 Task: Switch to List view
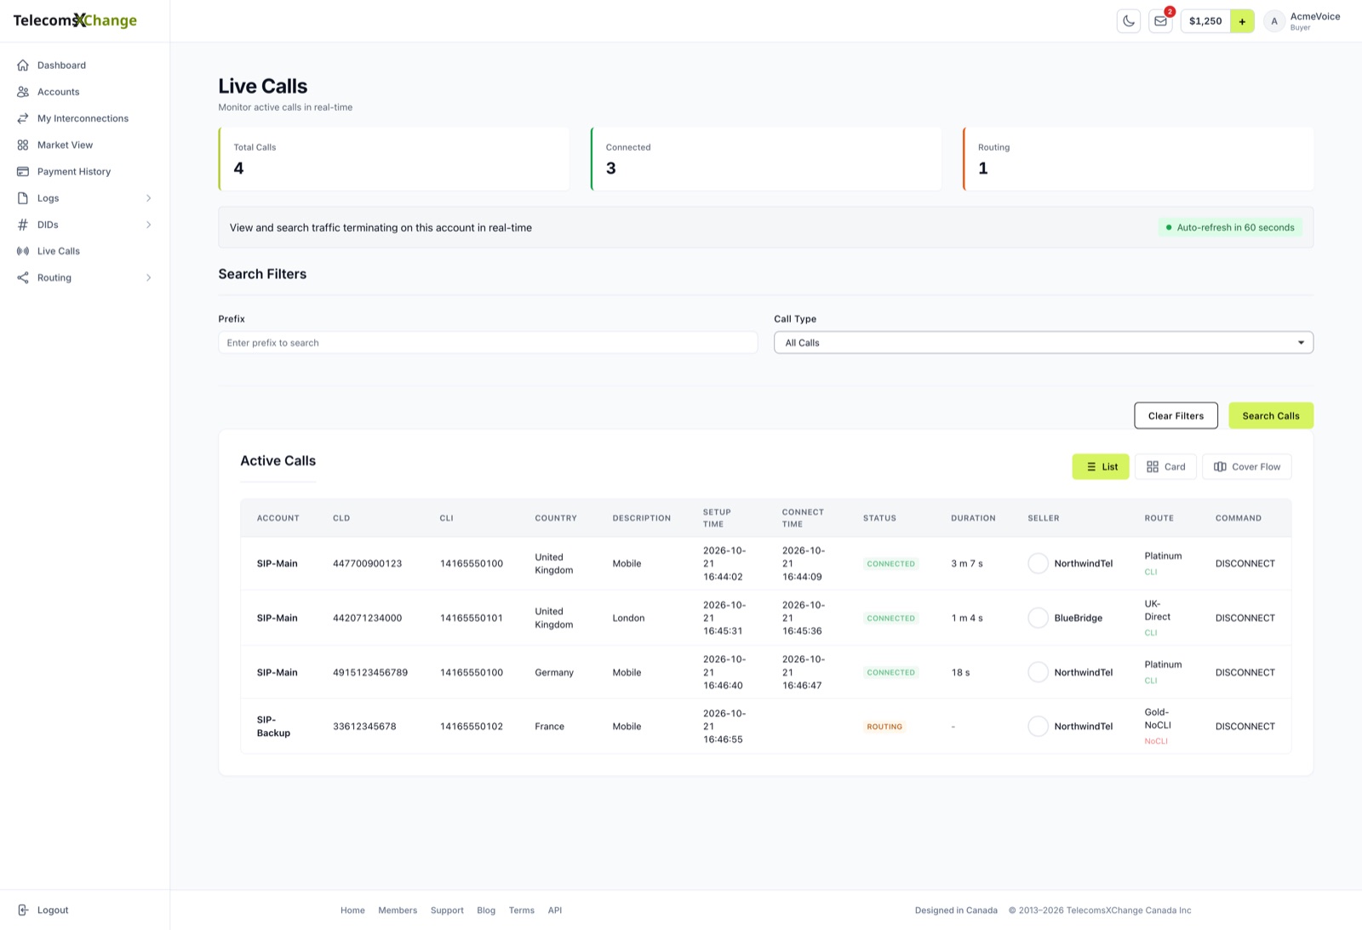[x=1101, y=466]
